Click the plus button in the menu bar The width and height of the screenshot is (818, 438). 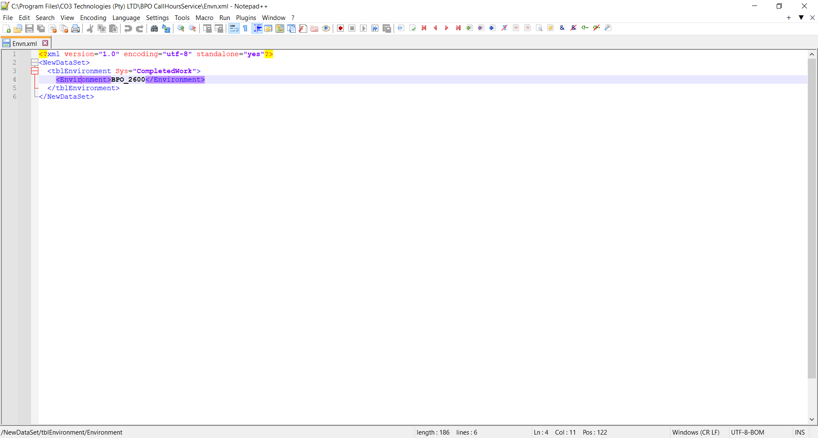pos(789,17)
